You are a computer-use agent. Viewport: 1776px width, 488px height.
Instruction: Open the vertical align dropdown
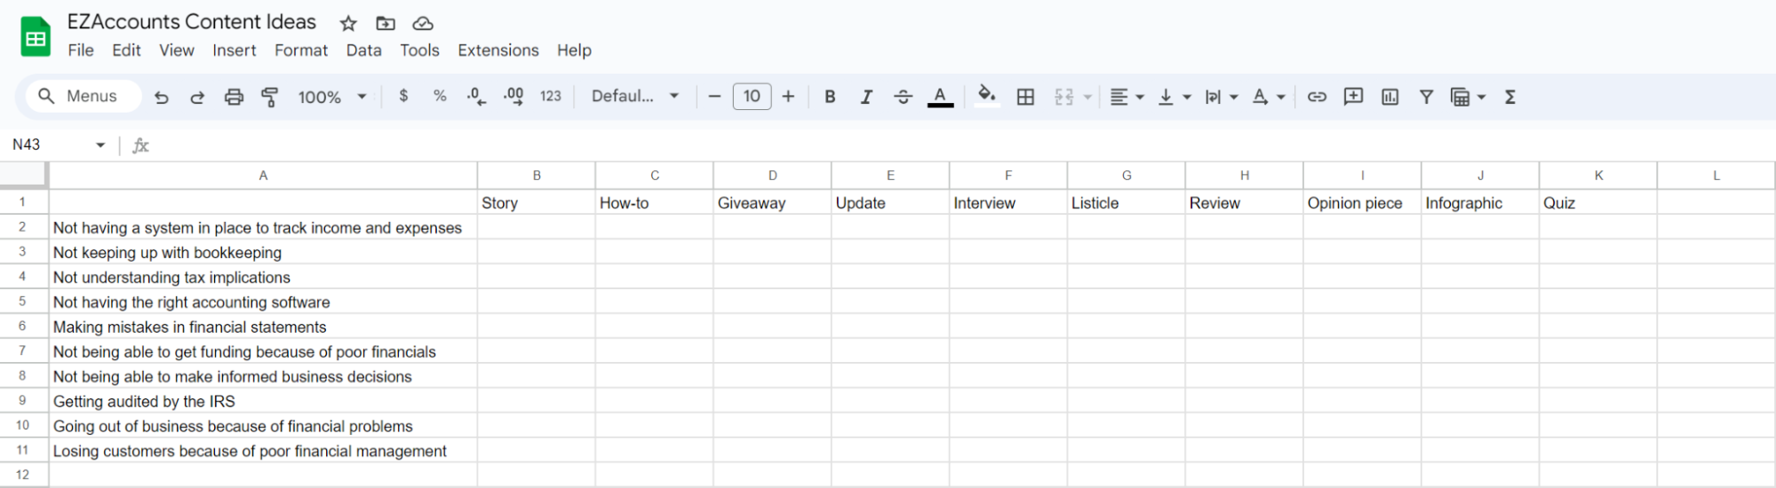(x=1174, y=97)
